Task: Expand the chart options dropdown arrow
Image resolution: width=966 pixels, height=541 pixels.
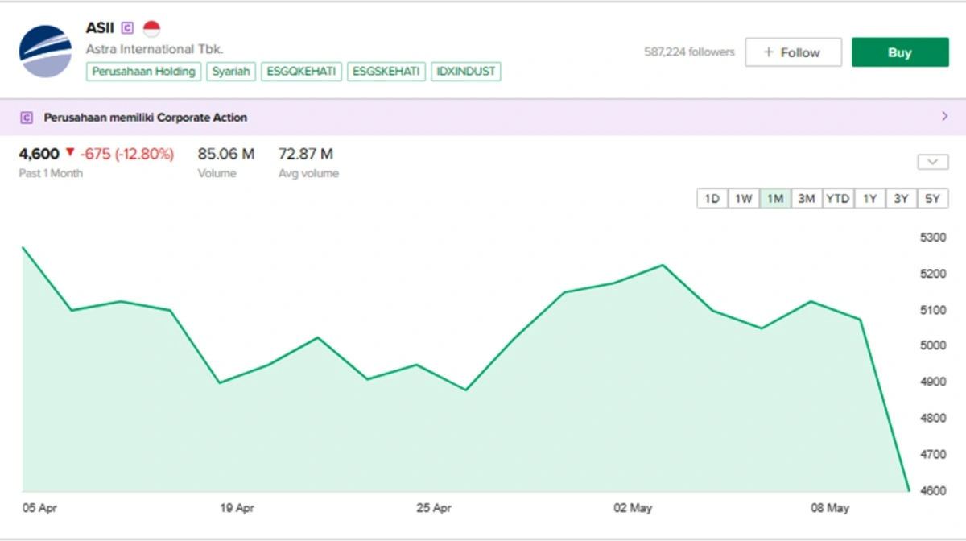Action: pyautogui.click(x=932, y=162)
